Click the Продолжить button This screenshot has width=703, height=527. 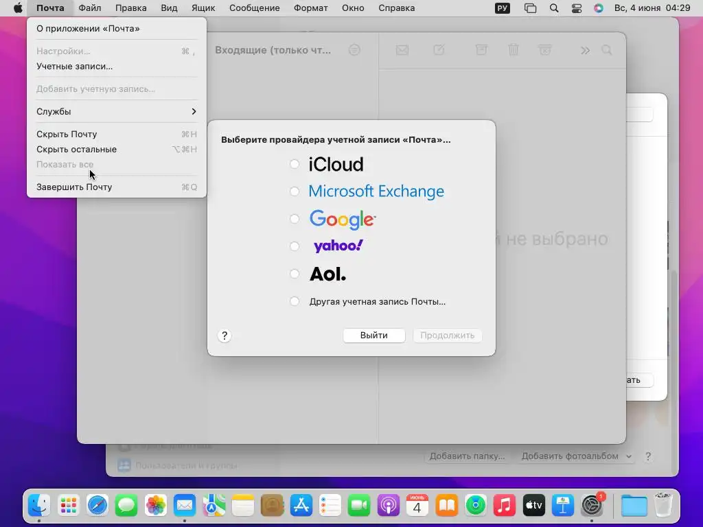[447, 335]
